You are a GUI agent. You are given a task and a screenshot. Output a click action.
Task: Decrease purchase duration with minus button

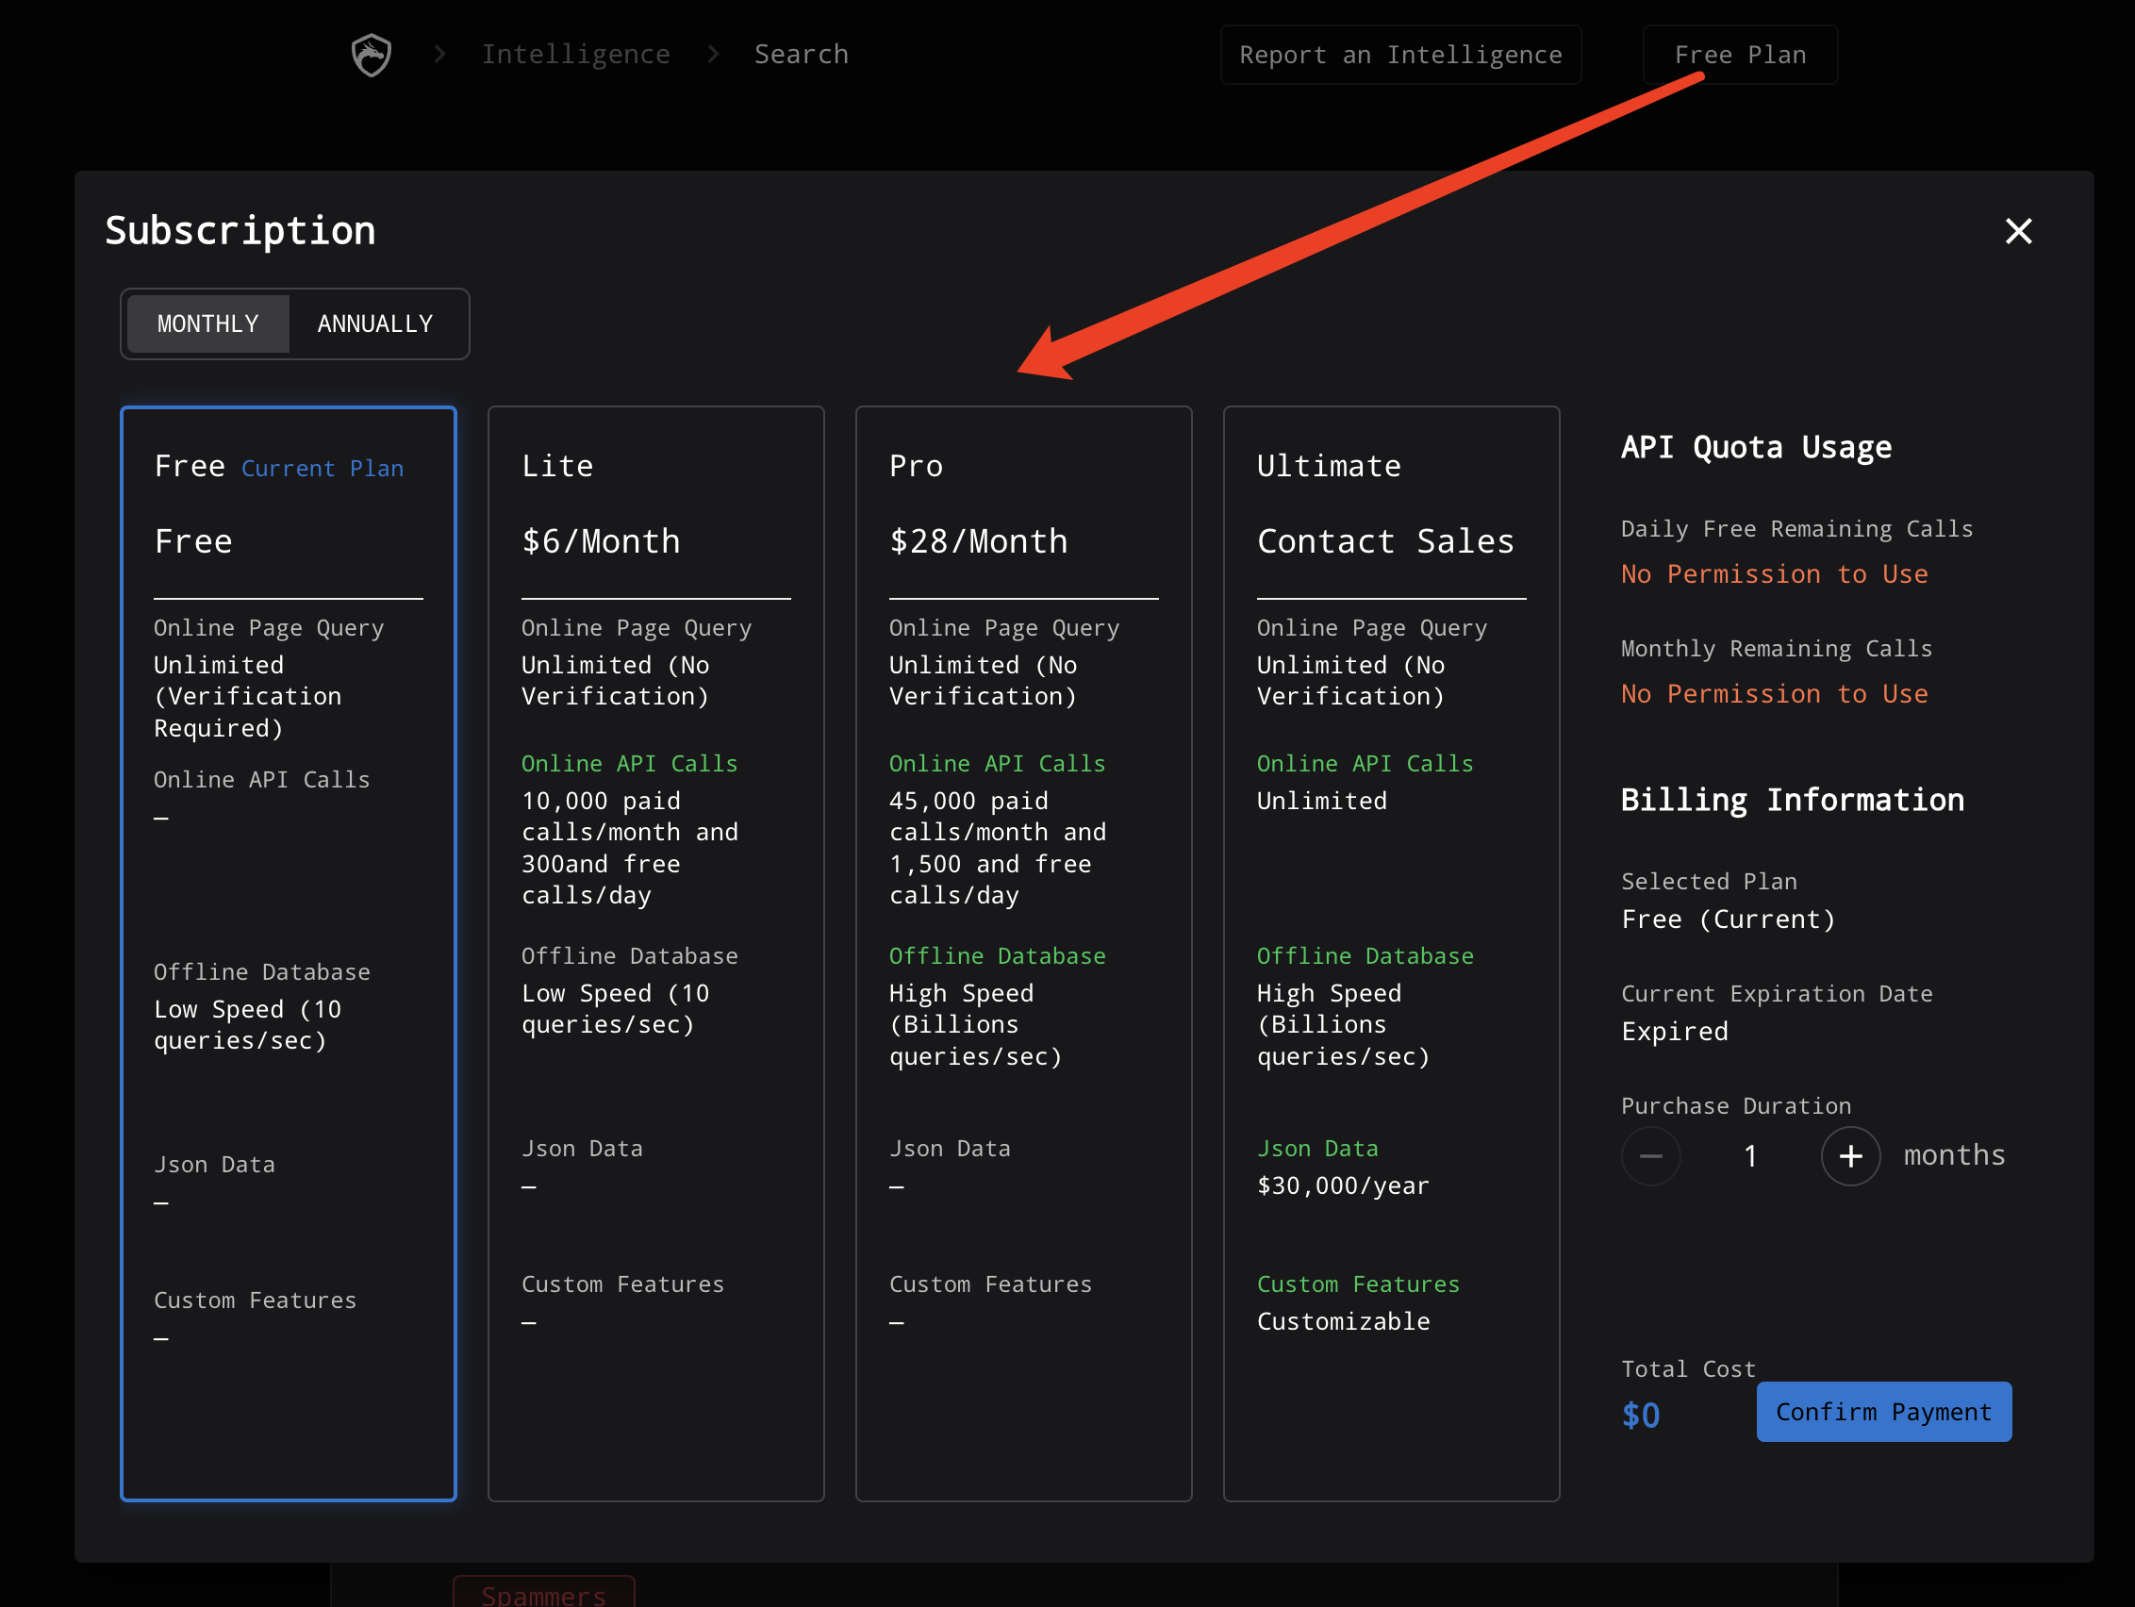[x=1650, y=1155]
